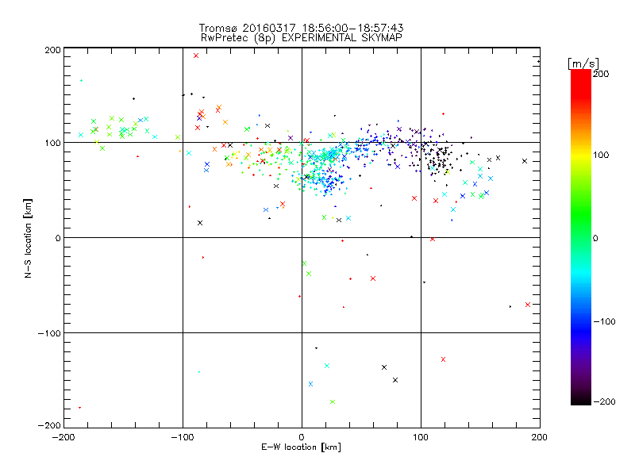Screen dimensions: 635x476
Task: Click the E-W axis tick label '-100'
Action: coord(183,437)
